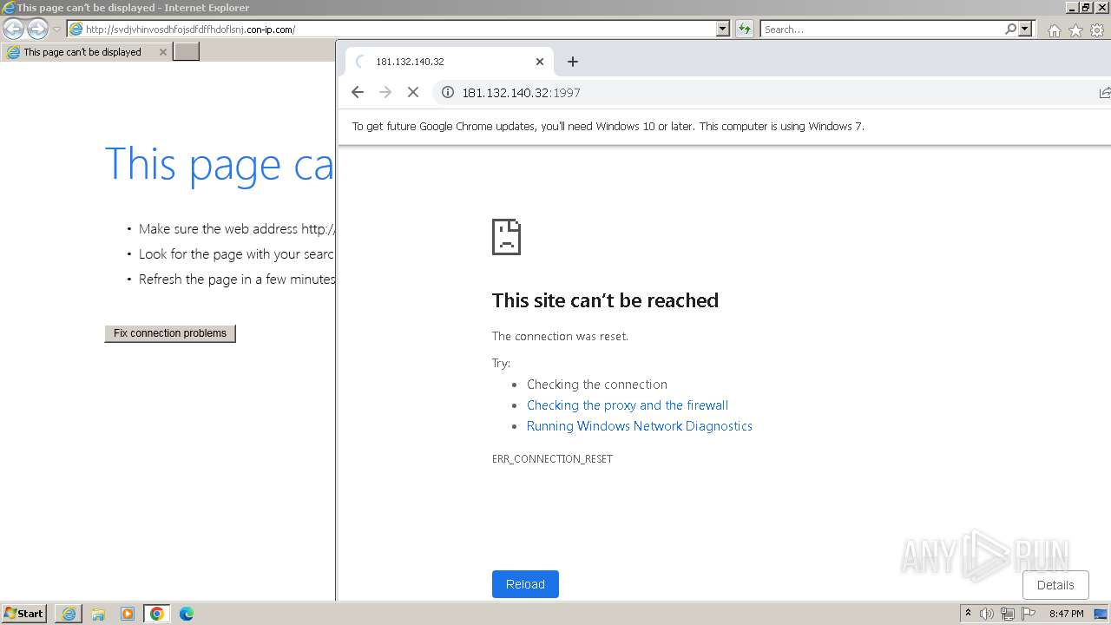The width and height of the screenshot is (1111, 625).
Task: Open Internet Explorer recent pages dropdown
Action: click(56, 30)
